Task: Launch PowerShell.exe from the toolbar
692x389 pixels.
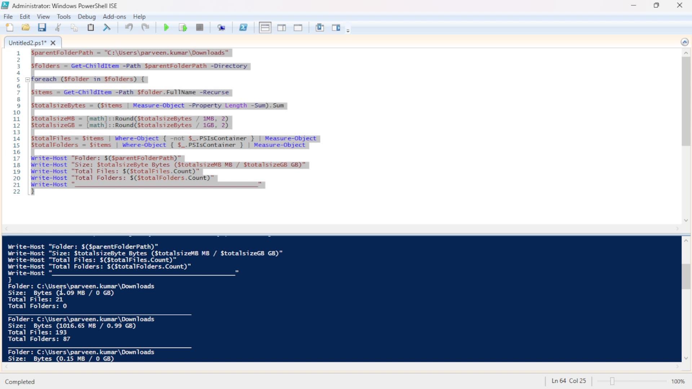Action: pos(244,27)
